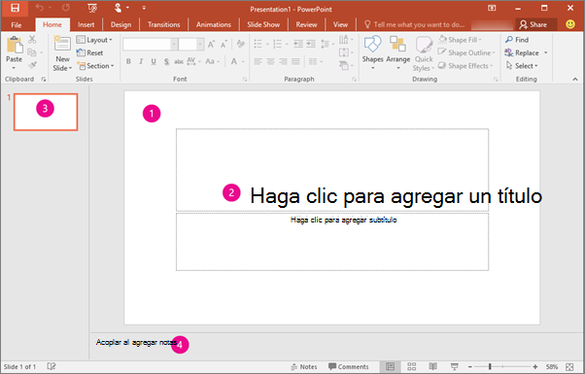
Task: Click Clear All Formatting icon
Action: coord(241,44)
